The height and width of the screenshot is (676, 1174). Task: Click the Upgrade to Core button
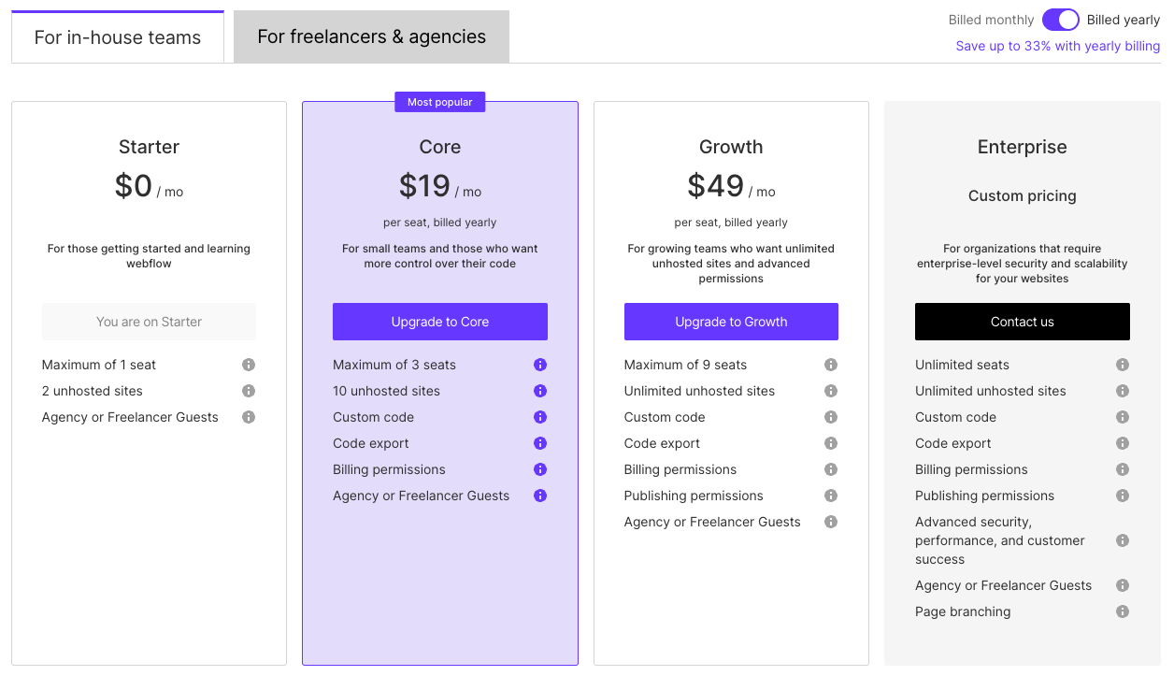[x=440, y=322]
